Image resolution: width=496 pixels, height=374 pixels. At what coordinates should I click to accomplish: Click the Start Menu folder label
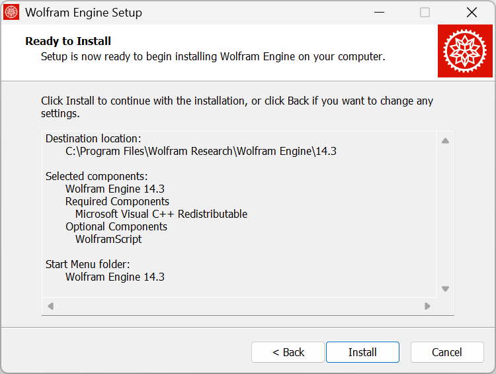(x=87, y=264)
